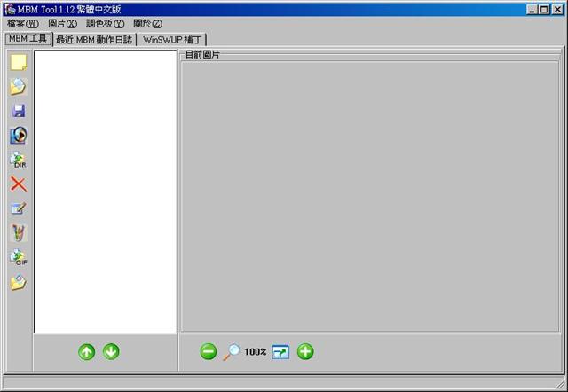This screenshot has width=568, height=392.
Task: Move item down with green arrow
Action: tap(111, 351)
